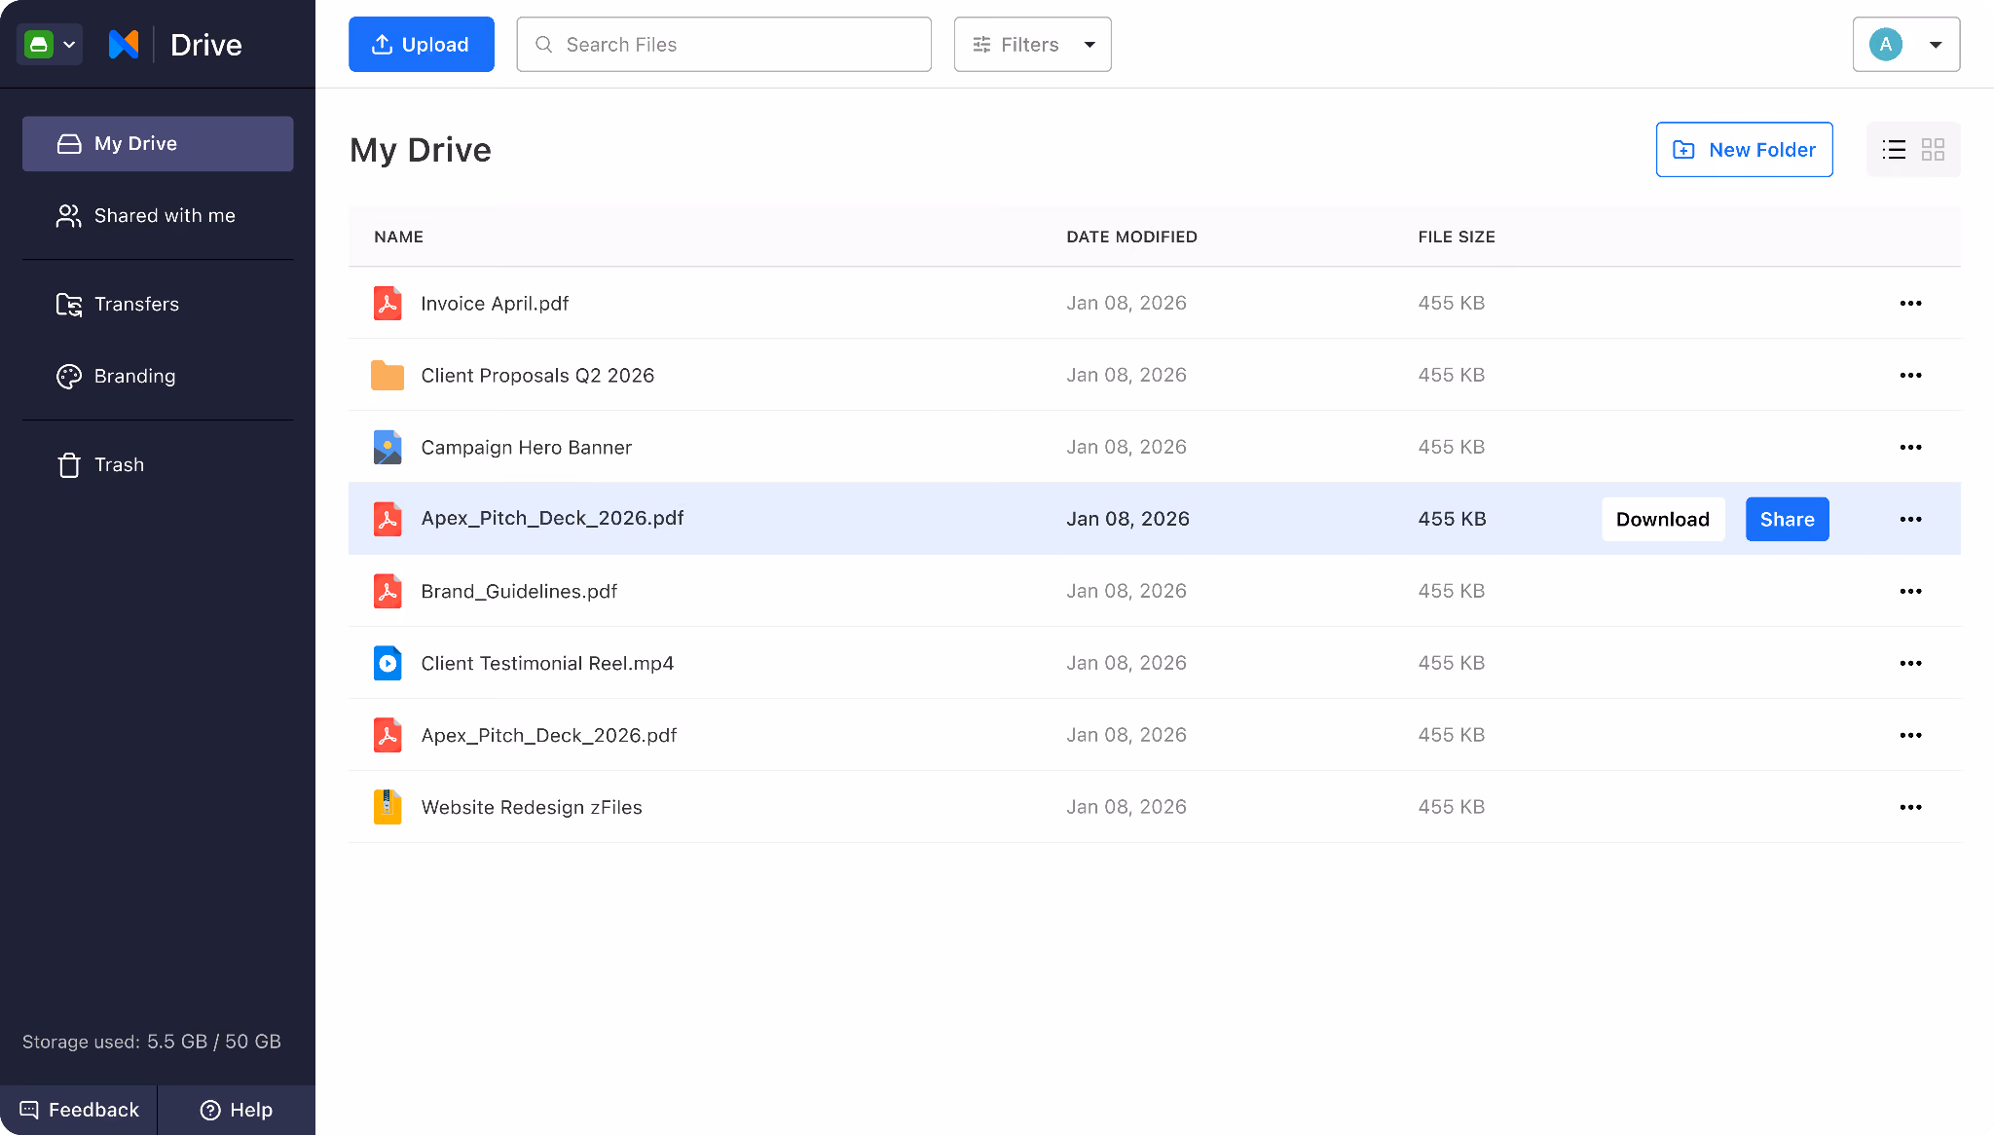Switch to grid view
Viewport: 1994px width, 1135px height.
(x=1933, y=150)
